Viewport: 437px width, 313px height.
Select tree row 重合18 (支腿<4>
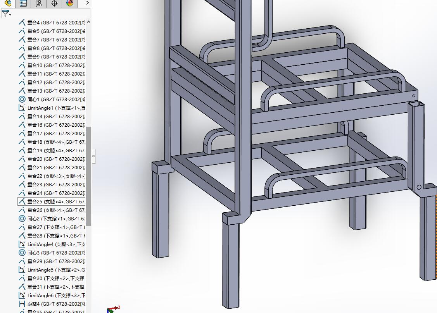coord(52,142)
